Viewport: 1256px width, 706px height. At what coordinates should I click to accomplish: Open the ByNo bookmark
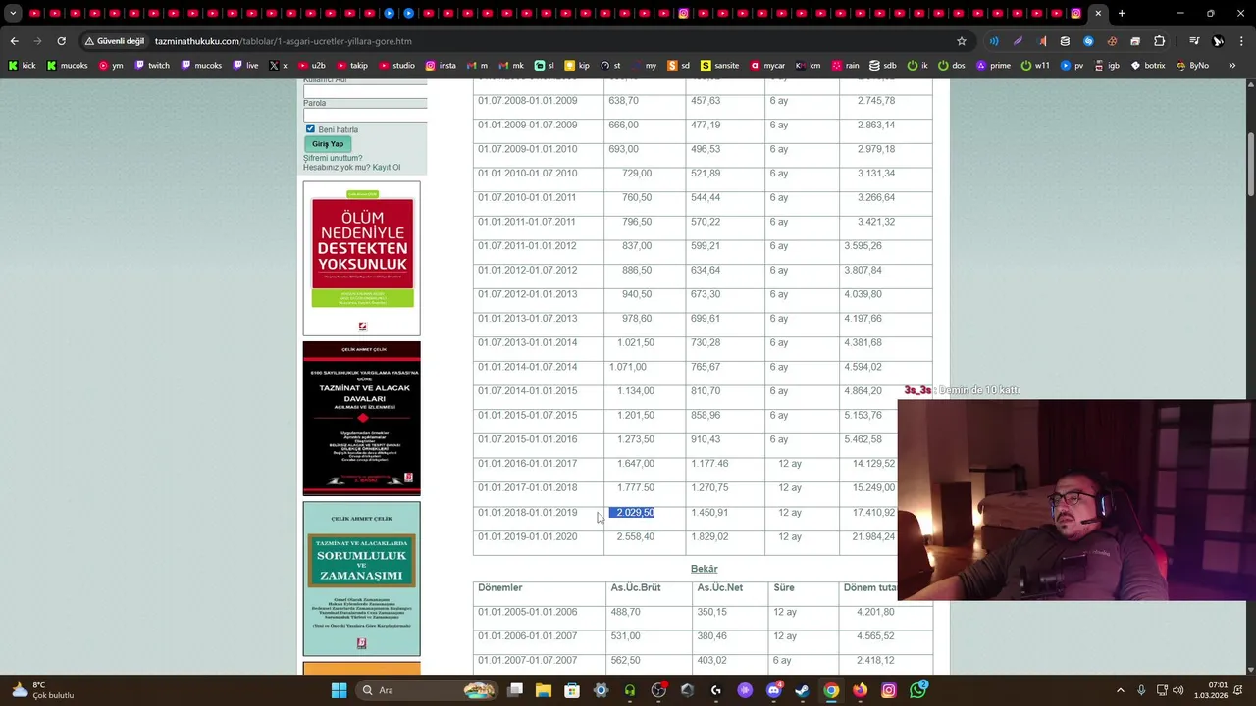coord(1192,66)
